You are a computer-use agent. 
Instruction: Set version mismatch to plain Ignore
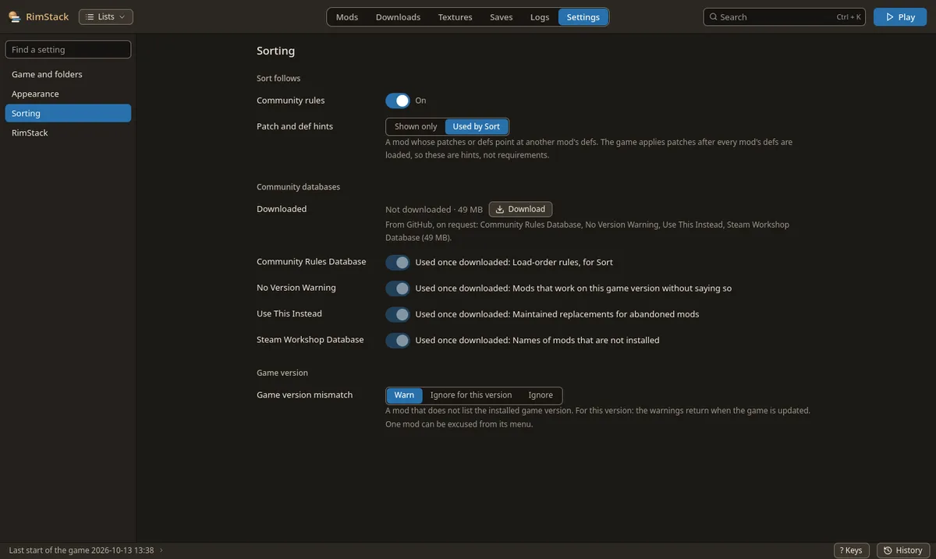point(541,395)
